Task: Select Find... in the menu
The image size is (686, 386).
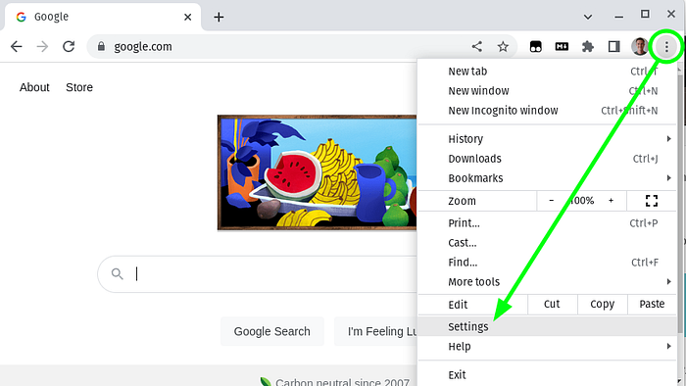Action: (x=547, y=263)
